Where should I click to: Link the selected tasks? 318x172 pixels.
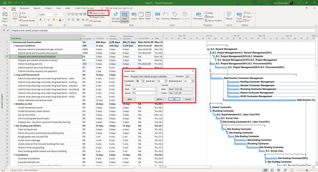(83, 20)
